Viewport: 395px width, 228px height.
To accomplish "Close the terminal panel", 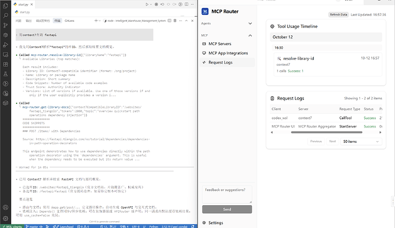I will point(192,21).
